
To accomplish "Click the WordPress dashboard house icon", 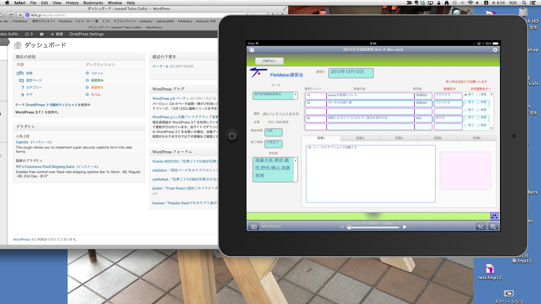I will pos(18,45).
